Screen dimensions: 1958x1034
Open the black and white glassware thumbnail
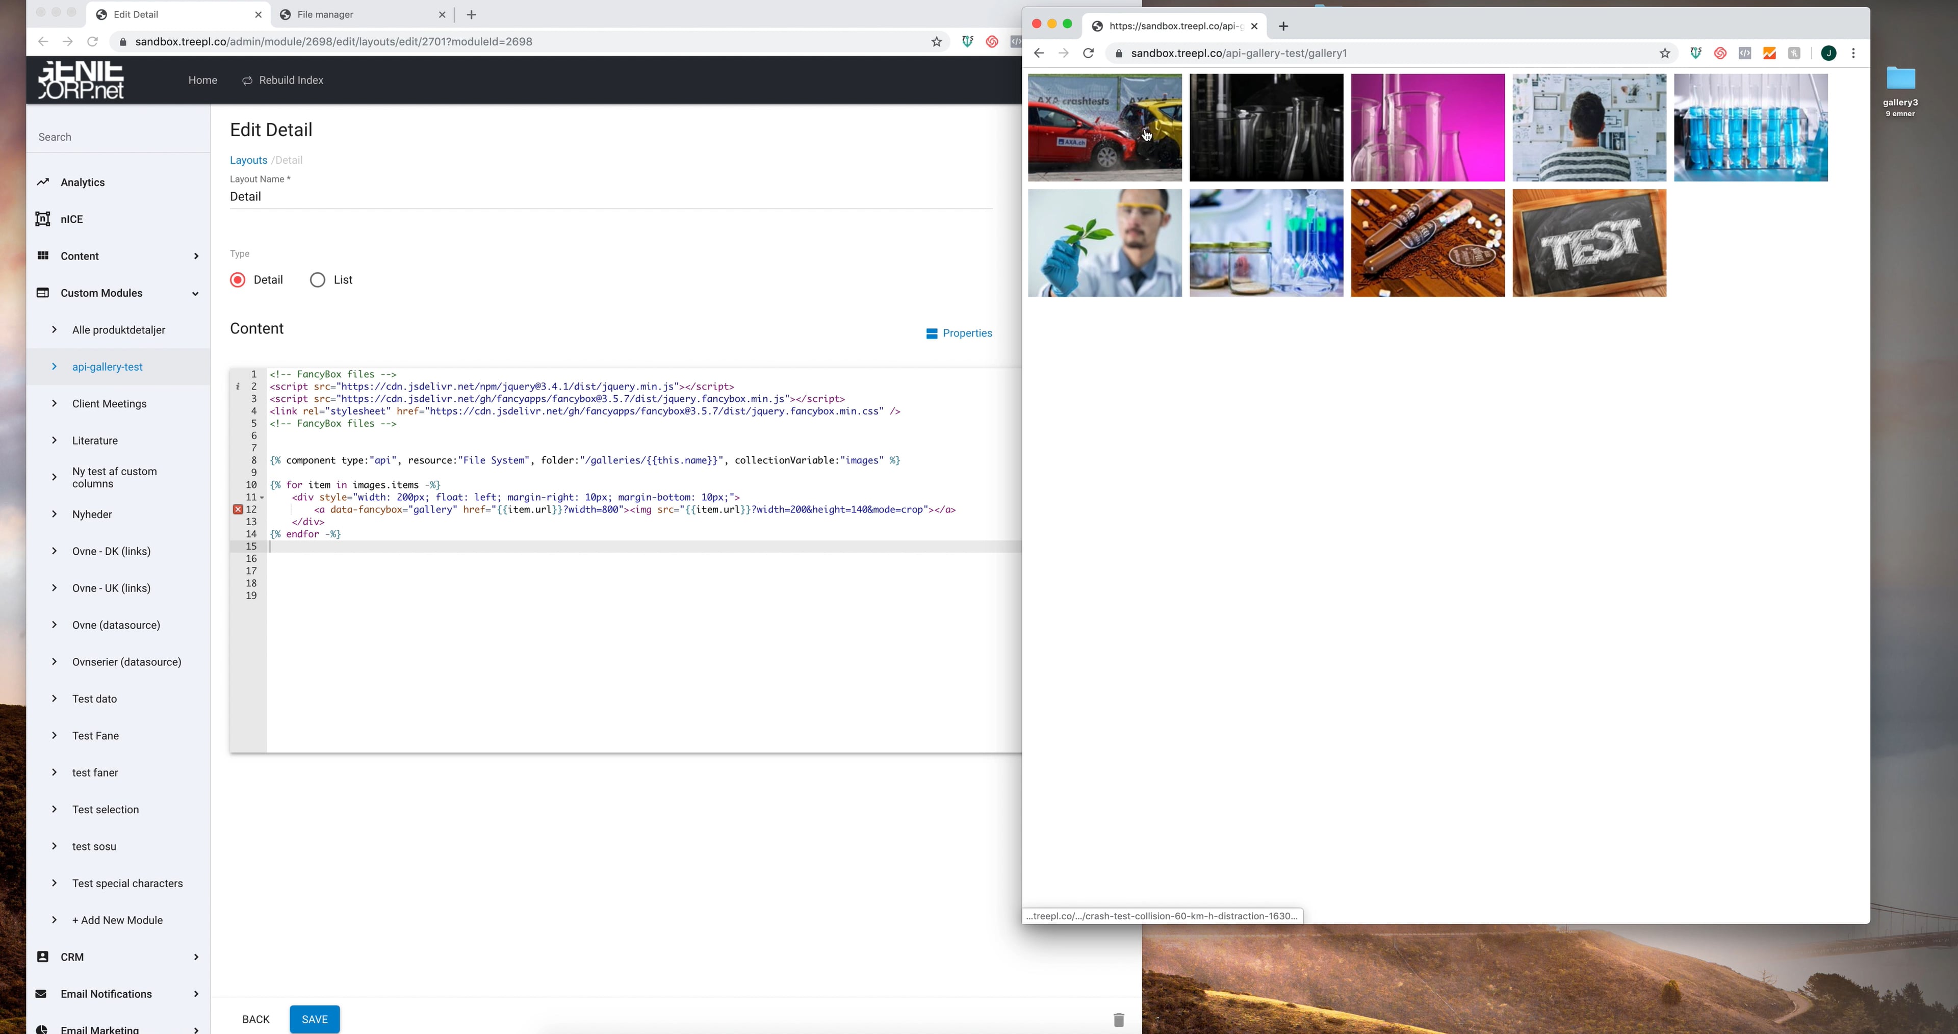pos(1266,128)
